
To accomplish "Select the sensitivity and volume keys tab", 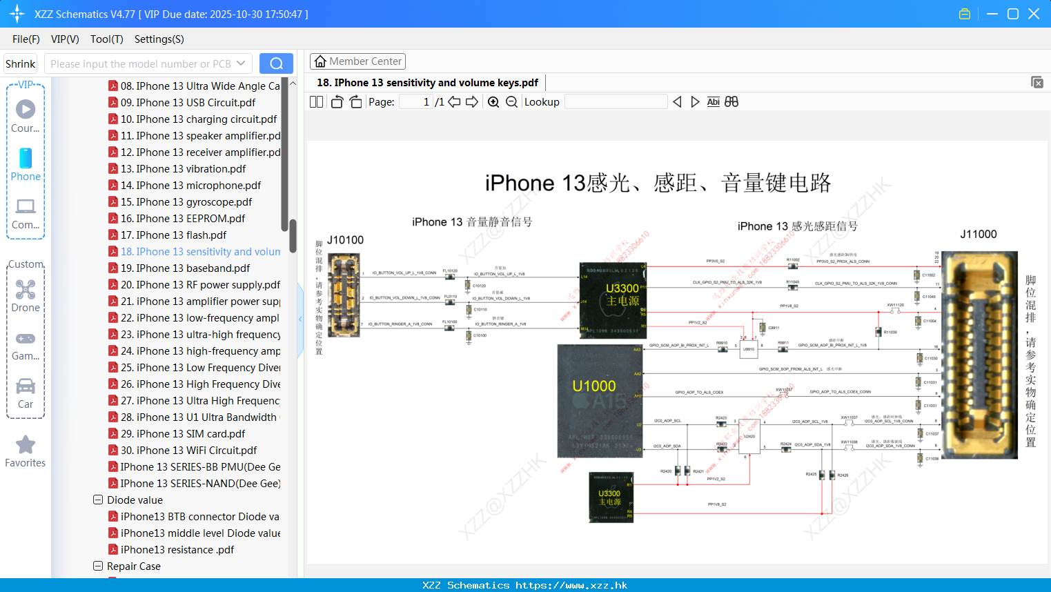I will (427, 83).
